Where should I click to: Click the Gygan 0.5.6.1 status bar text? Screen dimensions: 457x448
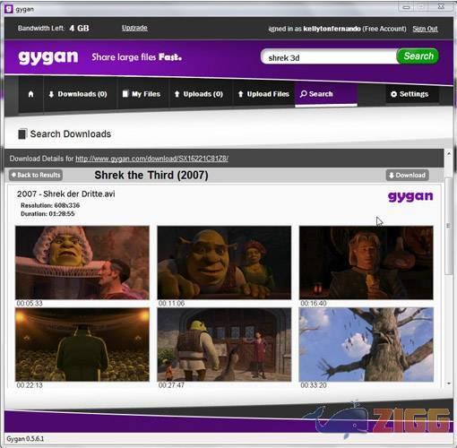(25, 439)
